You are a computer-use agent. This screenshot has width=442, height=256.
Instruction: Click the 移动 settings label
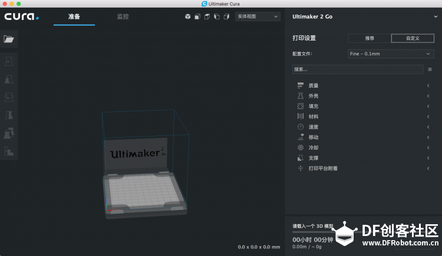click(313, 137)
